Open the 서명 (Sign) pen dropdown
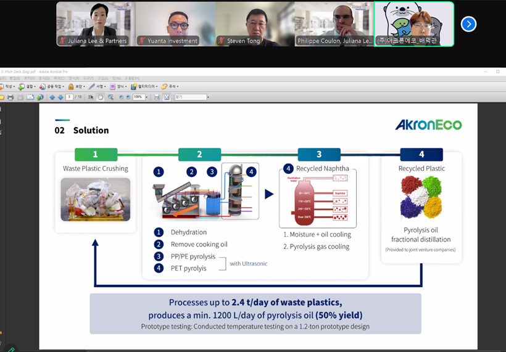Image resolution: width=506 pixels, height=352 pixels. pos(97,86)
